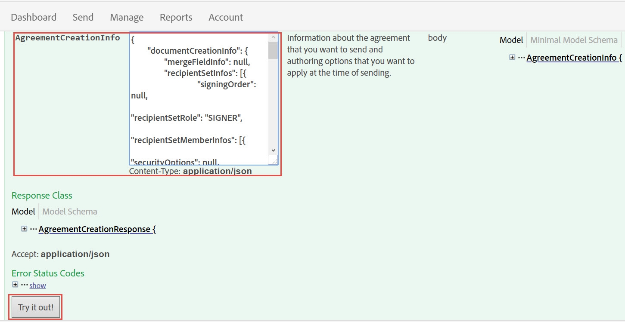Switch to the Model Schema tab
The width and height of the screenshot is (625, 322).
tap(69, 211)
